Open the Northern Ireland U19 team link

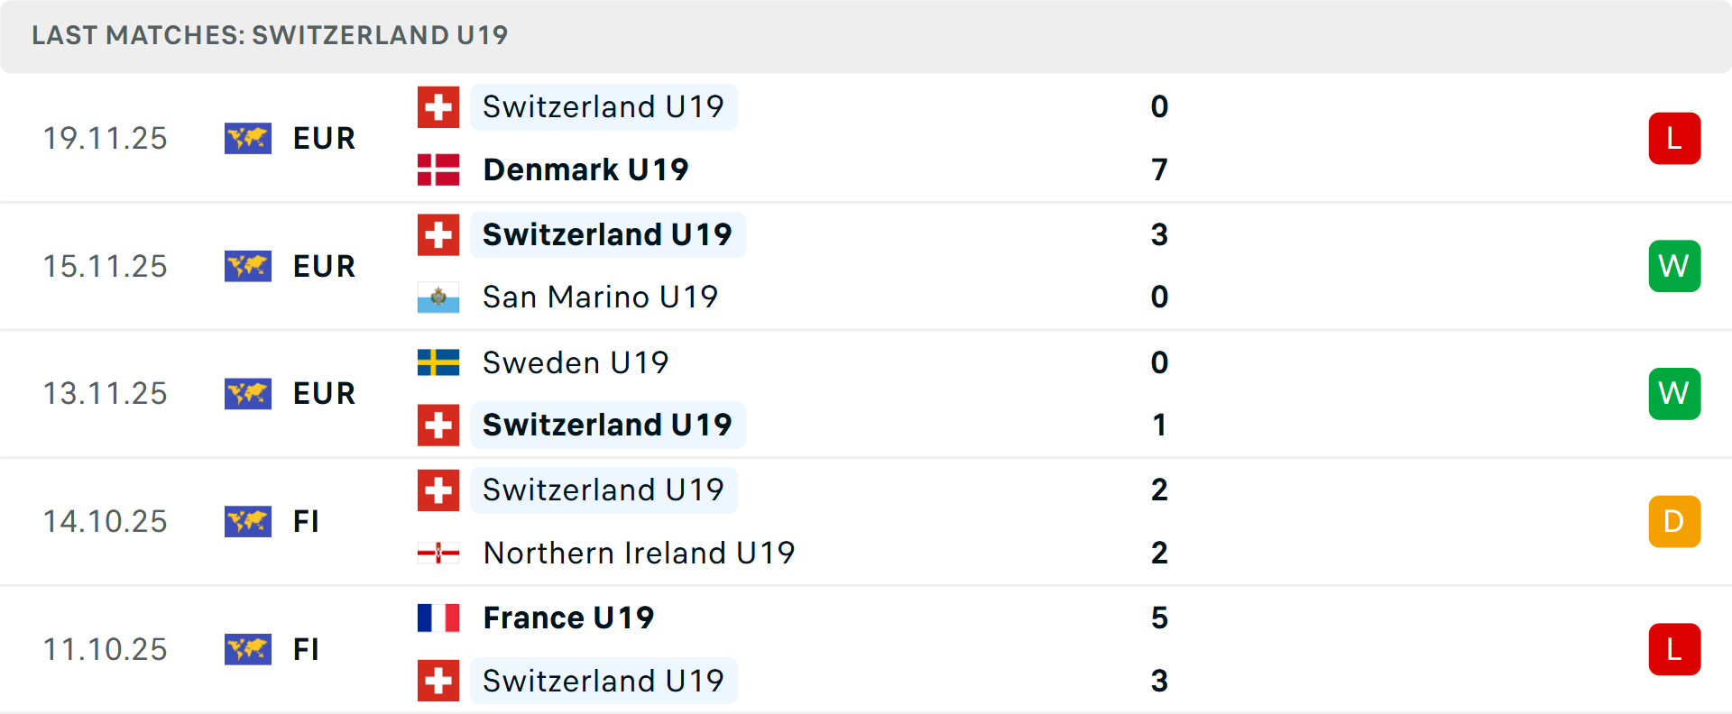tap(639, 553)
